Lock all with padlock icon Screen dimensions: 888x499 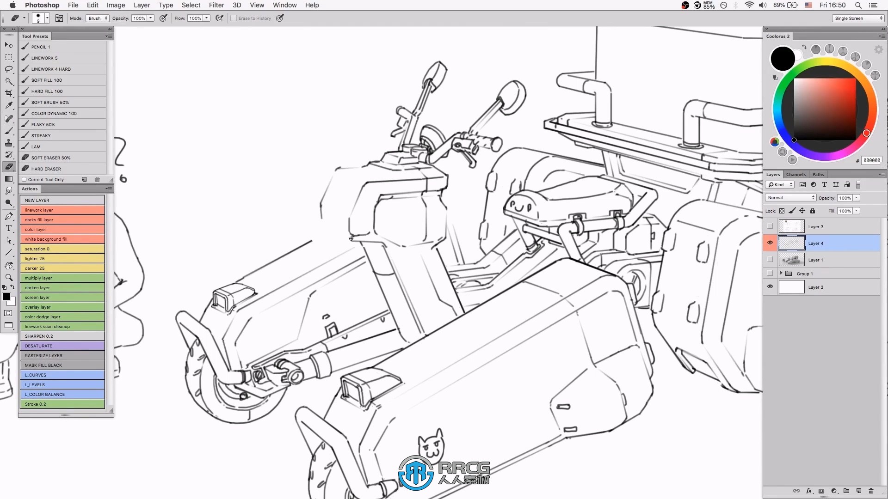coord(813,211)
